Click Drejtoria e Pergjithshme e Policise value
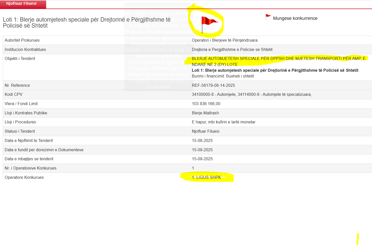The width and height of the screenshot is (372, 245). [x=232, y=49]
